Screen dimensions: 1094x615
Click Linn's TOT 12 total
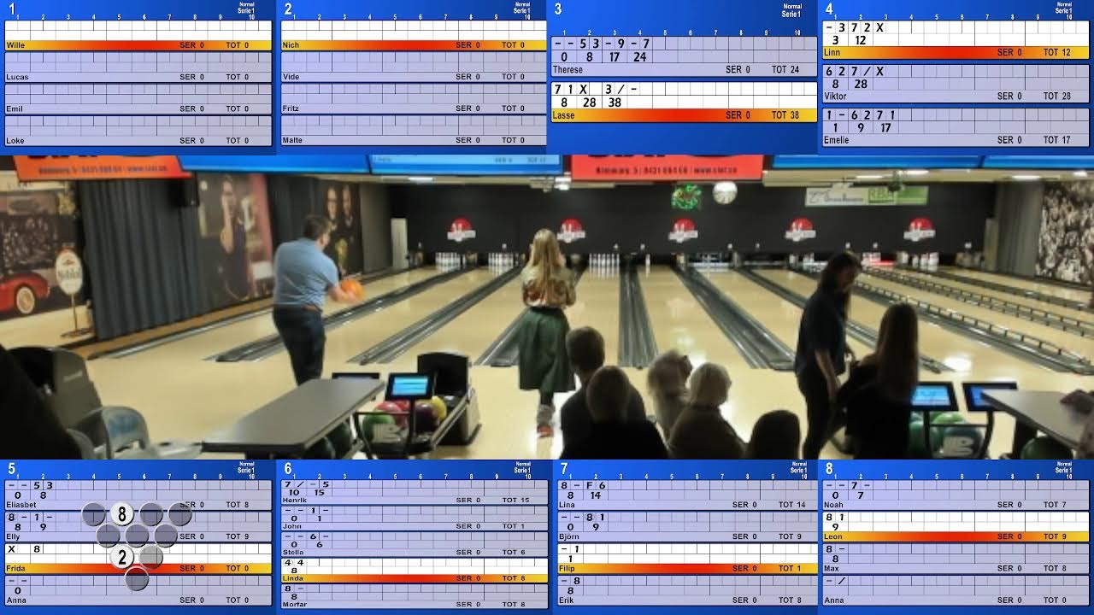pos(1057,52)
